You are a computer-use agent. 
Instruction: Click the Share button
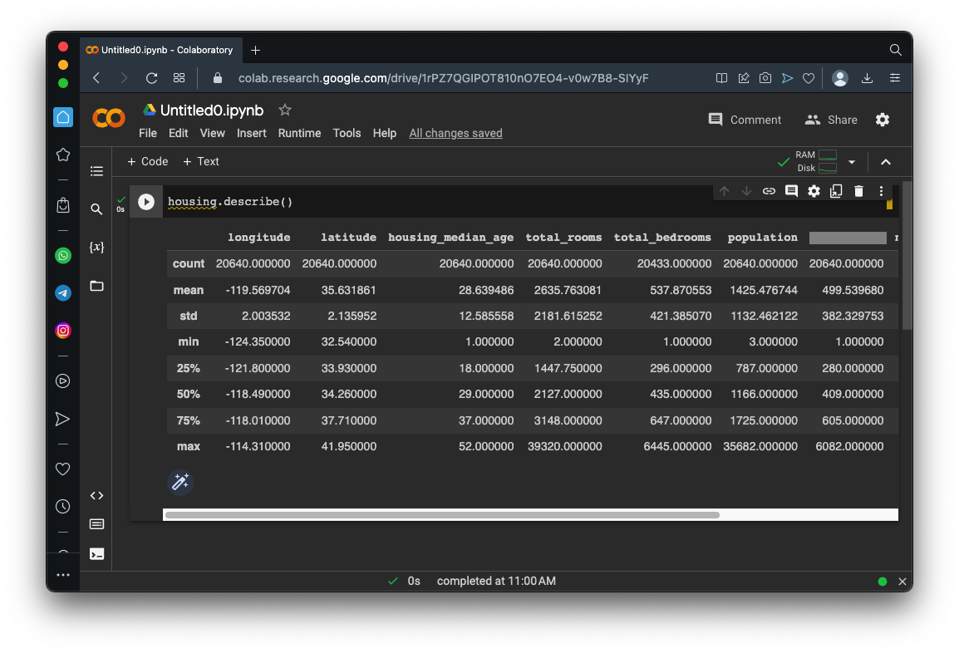831,120
